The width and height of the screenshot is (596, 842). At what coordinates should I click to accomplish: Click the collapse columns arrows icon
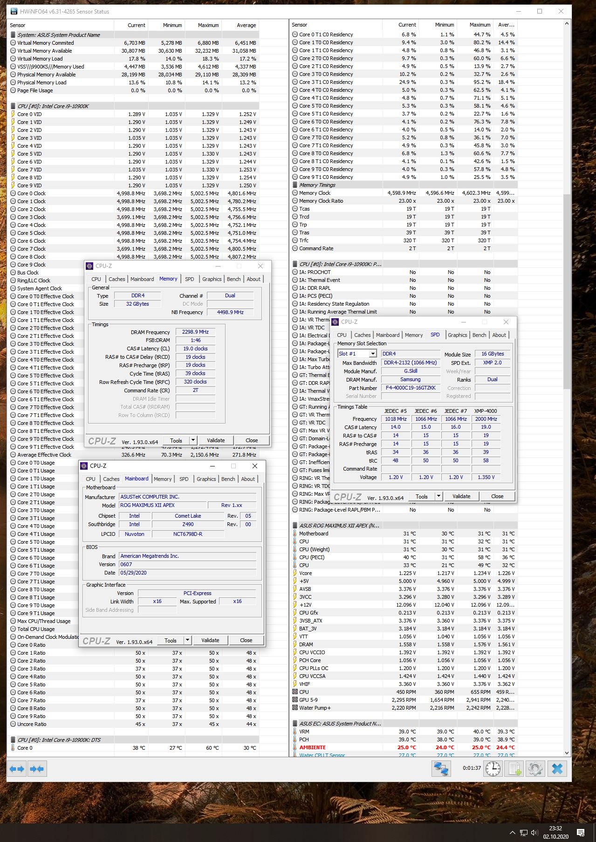pyautogui.click(x=37, y=769)
